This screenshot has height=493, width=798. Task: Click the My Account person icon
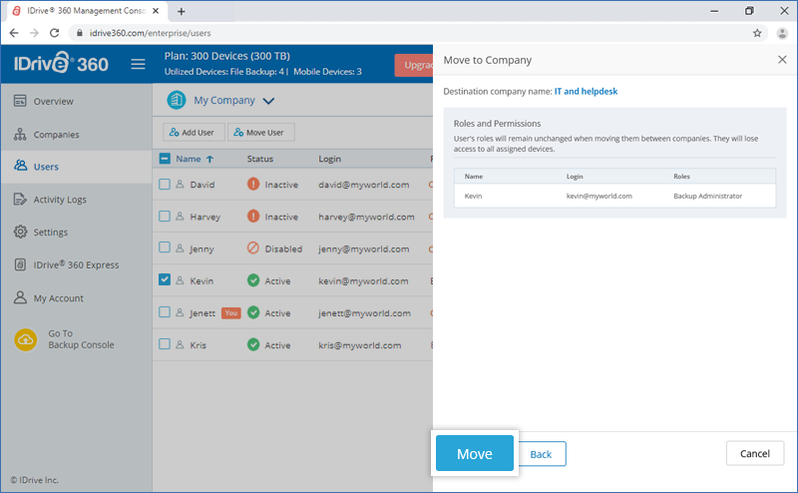(x=20, y=297)
